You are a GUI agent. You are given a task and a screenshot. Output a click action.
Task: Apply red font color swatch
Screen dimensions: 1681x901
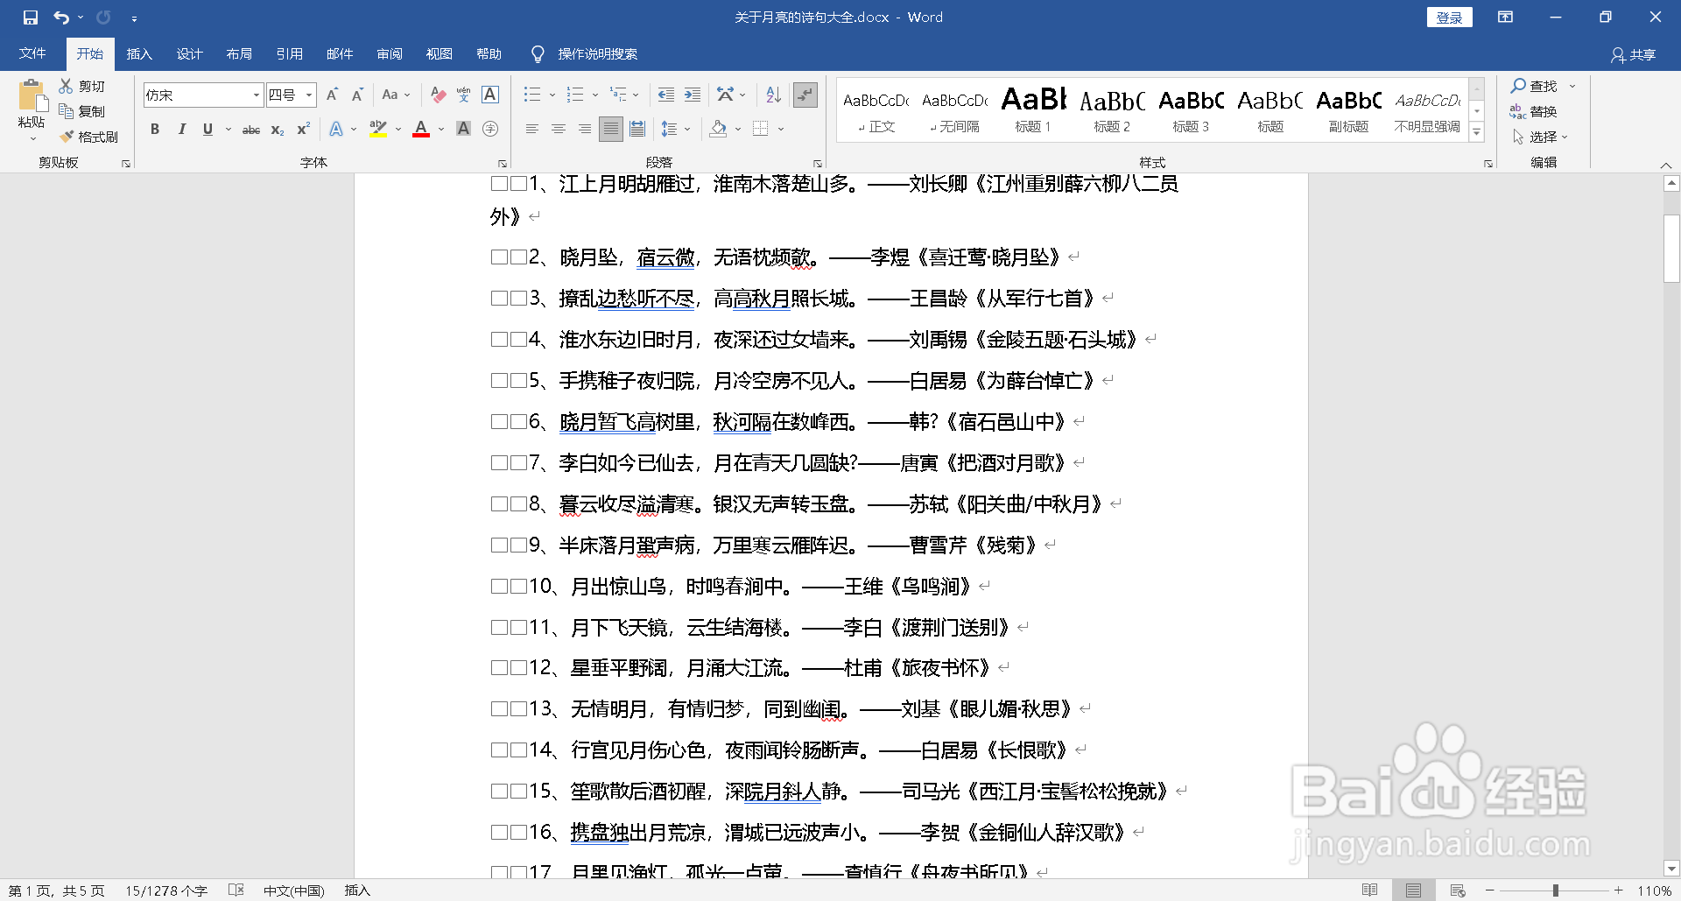[x=421, y=130]
